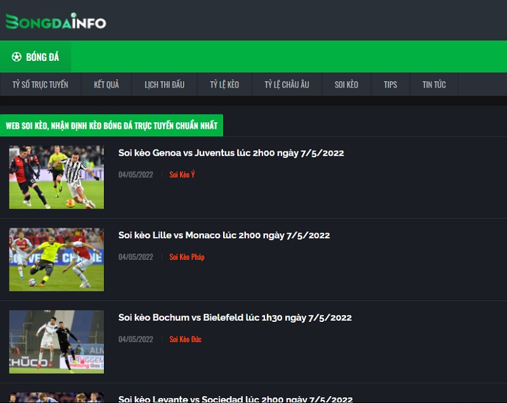Open Tỷ Lệ Châu Âu menu item
This screenshot has height=403, width=507.
287,85
